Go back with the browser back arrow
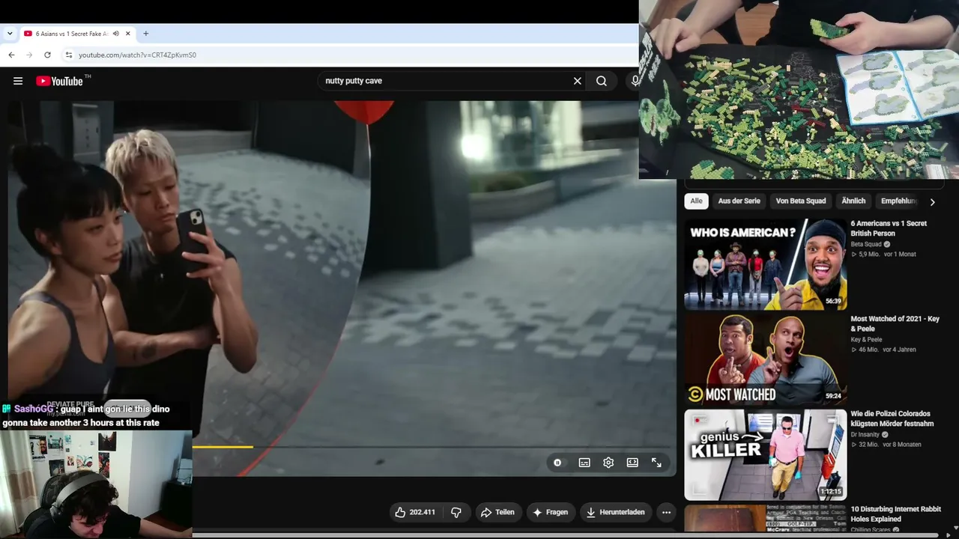959x539 pixels. point(11,55)
